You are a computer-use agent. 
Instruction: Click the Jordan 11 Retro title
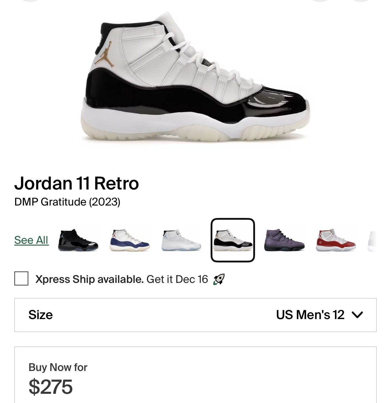77,183
